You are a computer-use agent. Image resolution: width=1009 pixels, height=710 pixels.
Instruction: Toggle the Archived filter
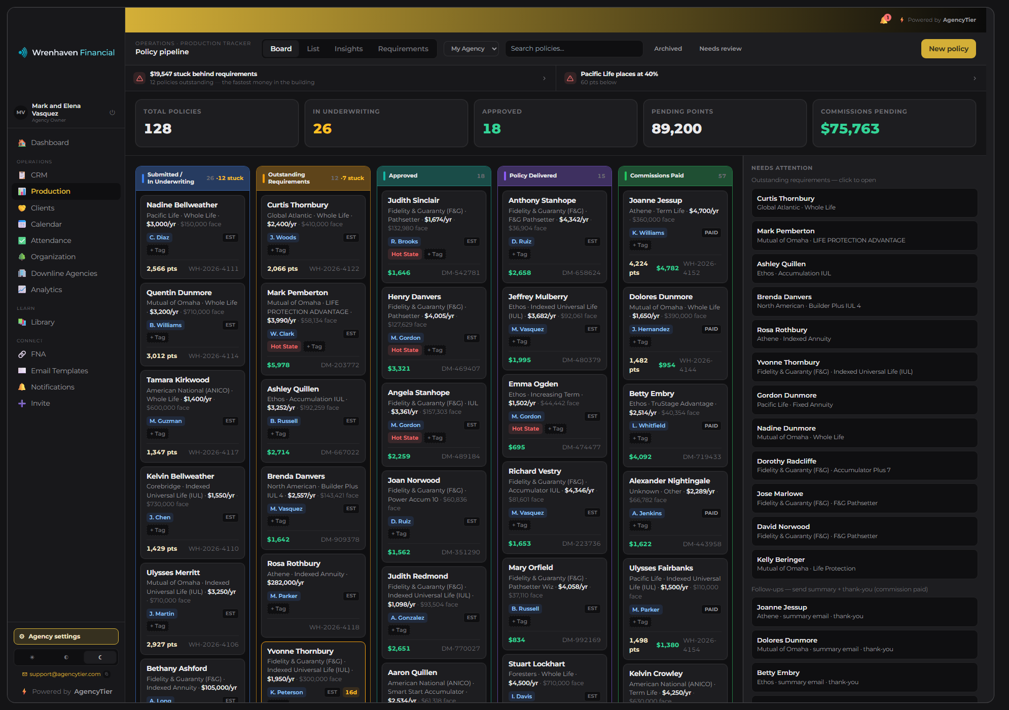668,49
